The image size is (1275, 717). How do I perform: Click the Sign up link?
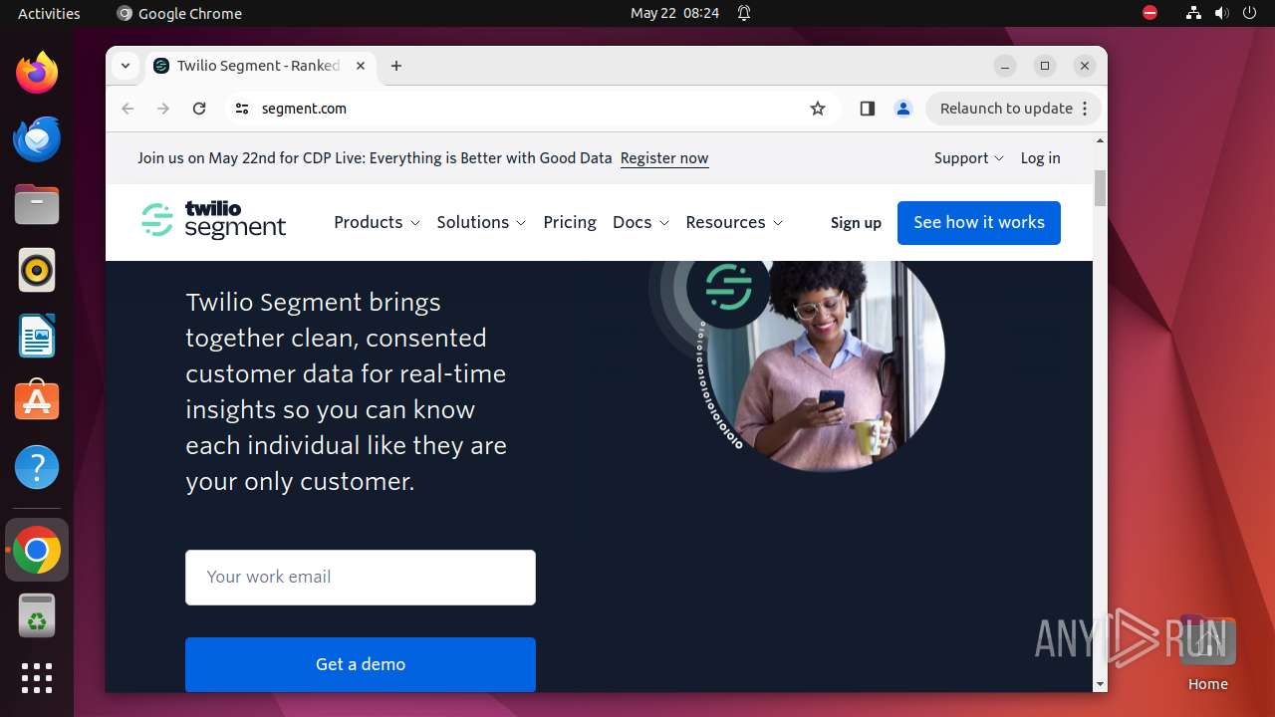tap(856, 223)
